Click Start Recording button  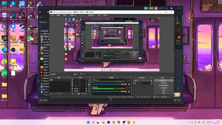(x=164, y=83)
